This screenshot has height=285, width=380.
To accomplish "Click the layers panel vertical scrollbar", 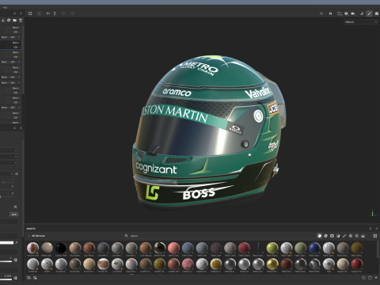I will [23, 59].
